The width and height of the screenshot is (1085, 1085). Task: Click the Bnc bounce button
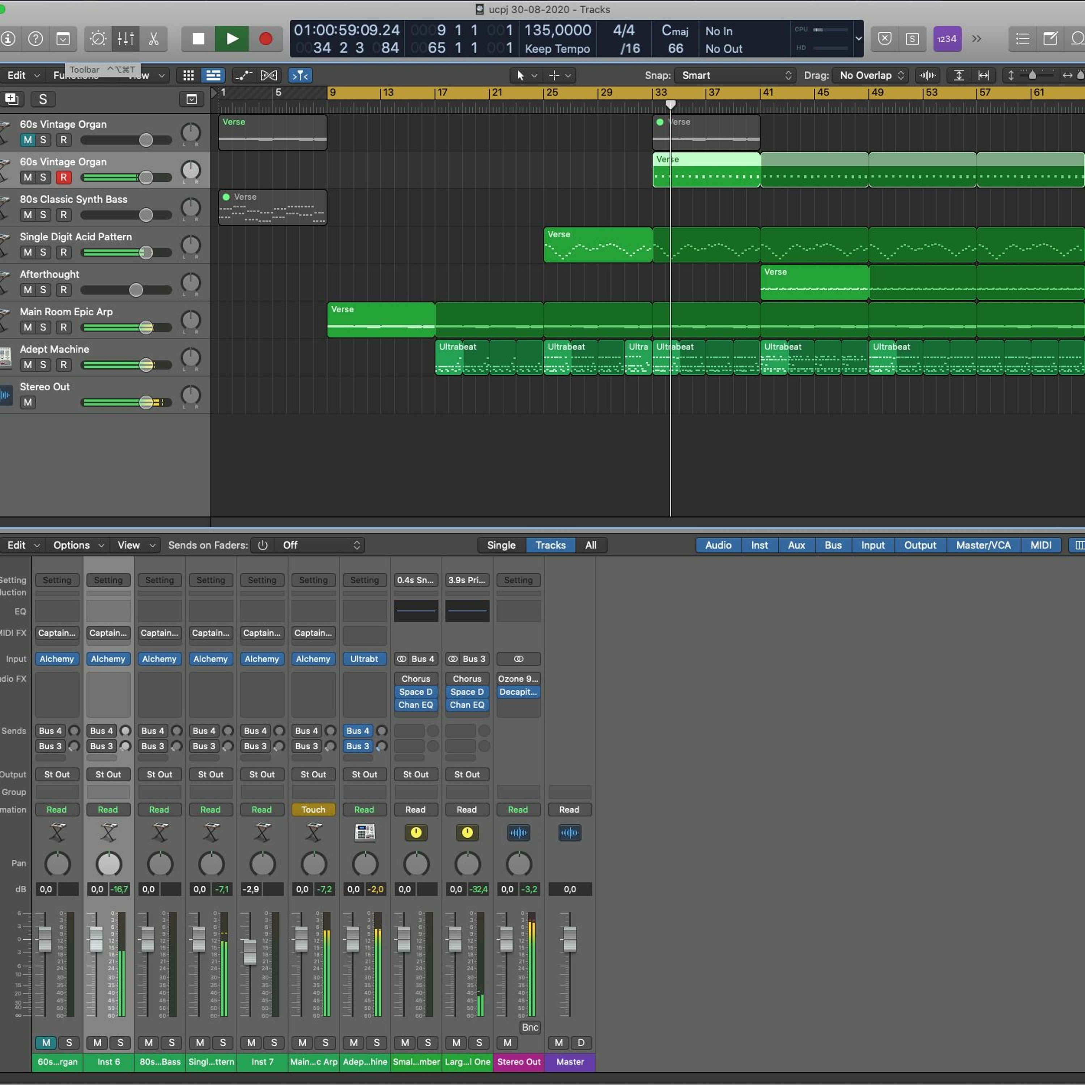coord(529,1027)
